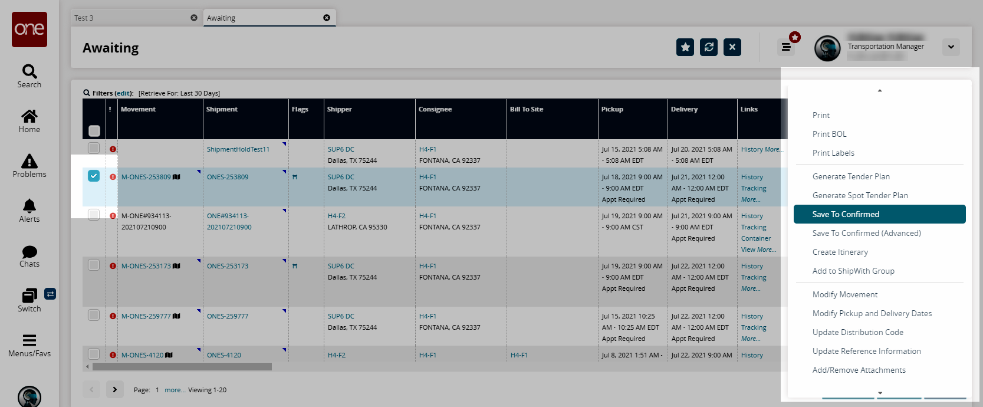The image size is (983, 407).
Task: Open shipment dropdown triangle for ShipmentHoldTest11
Action: 284,144
